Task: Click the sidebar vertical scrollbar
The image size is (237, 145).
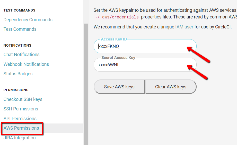Action: 86,84
